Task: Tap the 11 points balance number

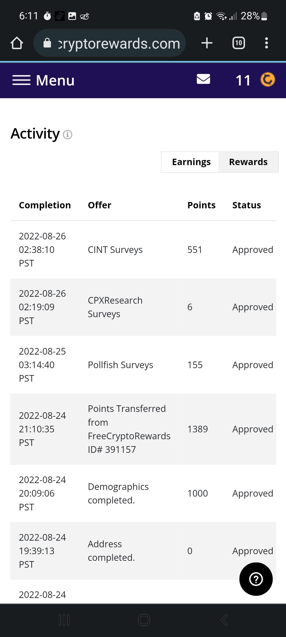Action: tap(243, 80)
